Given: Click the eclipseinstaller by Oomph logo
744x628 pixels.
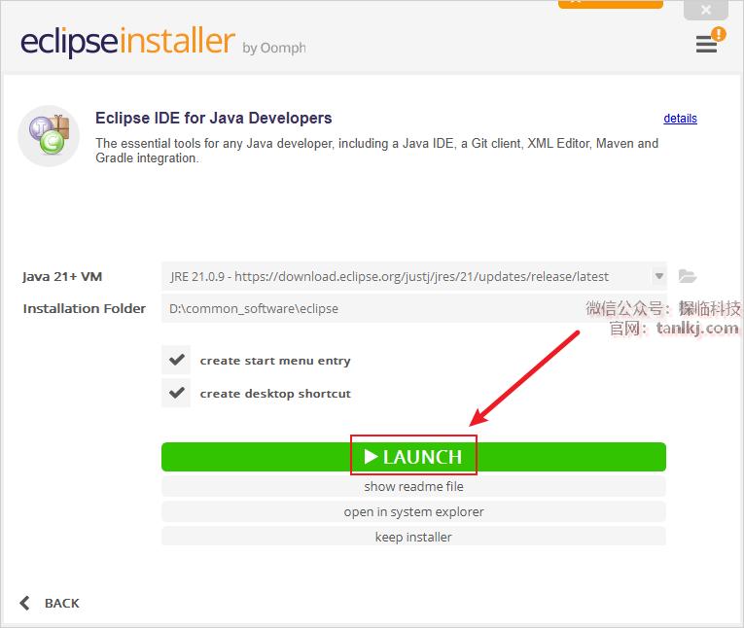Looking at the screenshot, I should 163,41.
